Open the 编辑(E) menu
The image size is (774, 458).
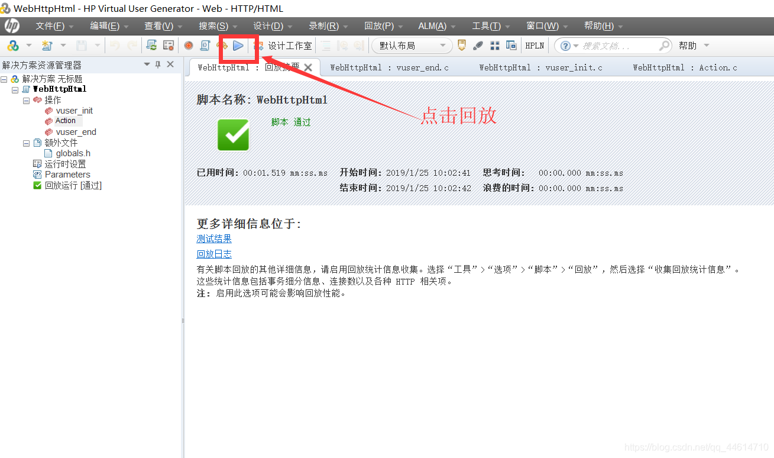(x=109, y=26)
